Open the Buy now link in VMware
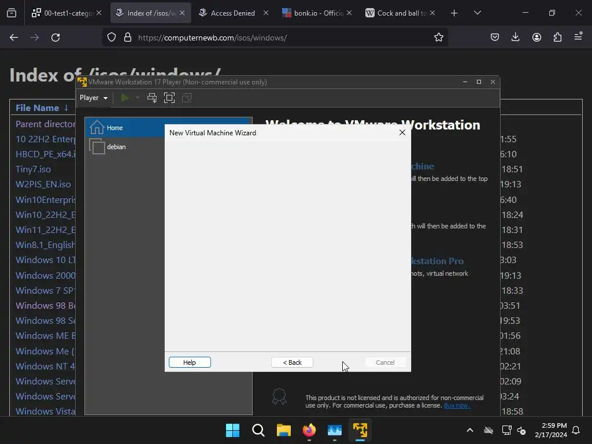This screenshot has width=592, height=444. 457,405
